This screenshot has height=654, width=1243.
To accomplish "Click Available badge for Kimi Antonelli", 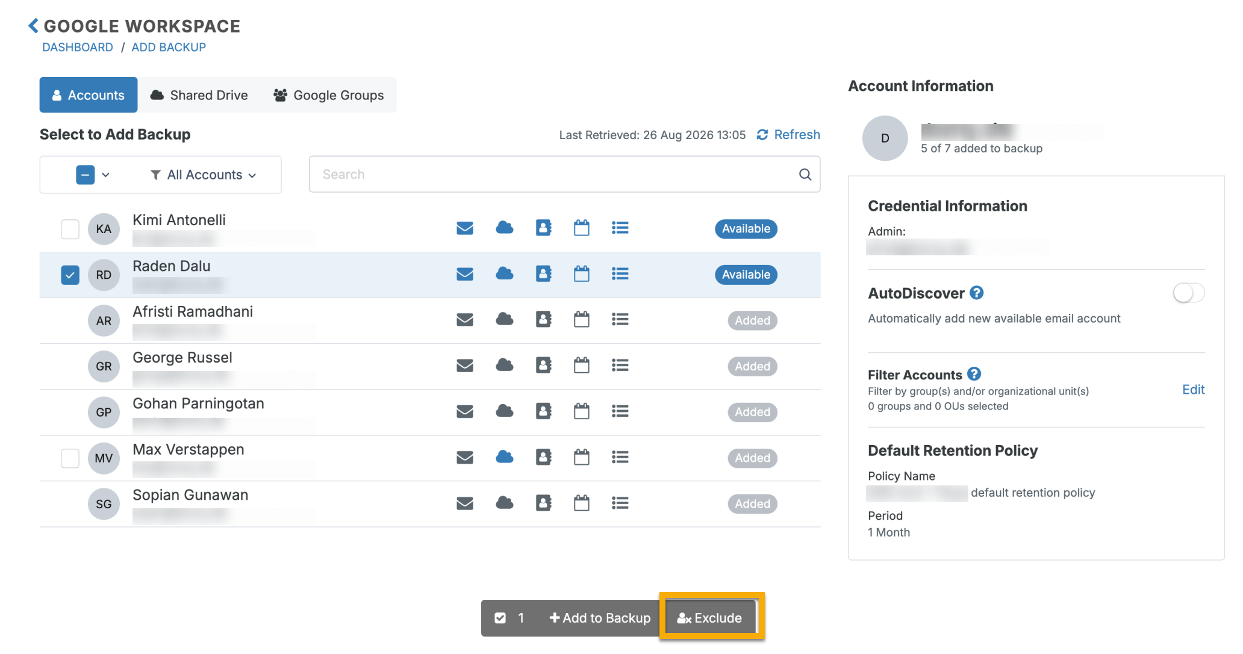I will pyautogui.click(x=746, y=229).
